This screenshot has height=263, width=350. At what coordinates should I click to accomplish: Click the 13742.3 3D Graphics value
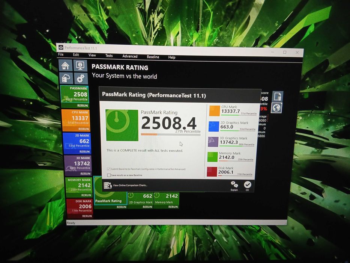coord(229,142)
